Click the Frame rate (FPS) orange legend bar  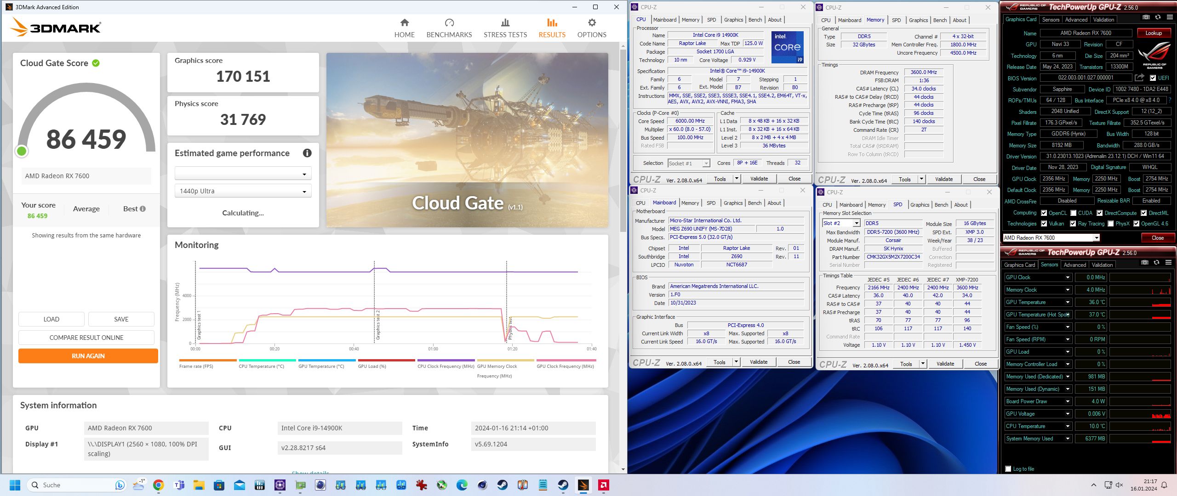208,361
